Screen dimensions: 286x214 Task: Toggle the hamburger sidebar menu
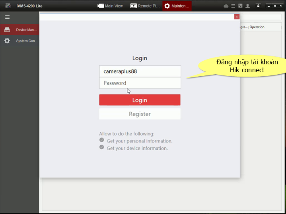point(7,17)
